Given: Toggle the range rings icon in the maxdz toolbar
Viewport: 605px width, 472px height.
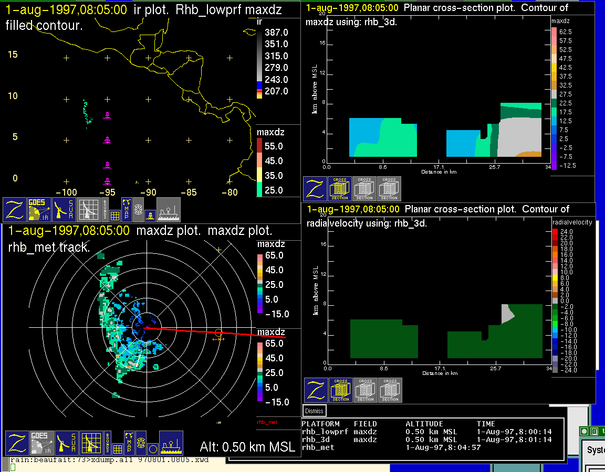Looking at the screenshot, I should click(141, 443).
